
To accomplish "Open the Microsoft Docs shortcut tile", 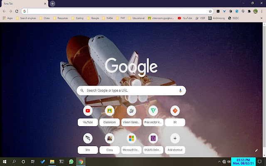I will [x=131, y=144].
